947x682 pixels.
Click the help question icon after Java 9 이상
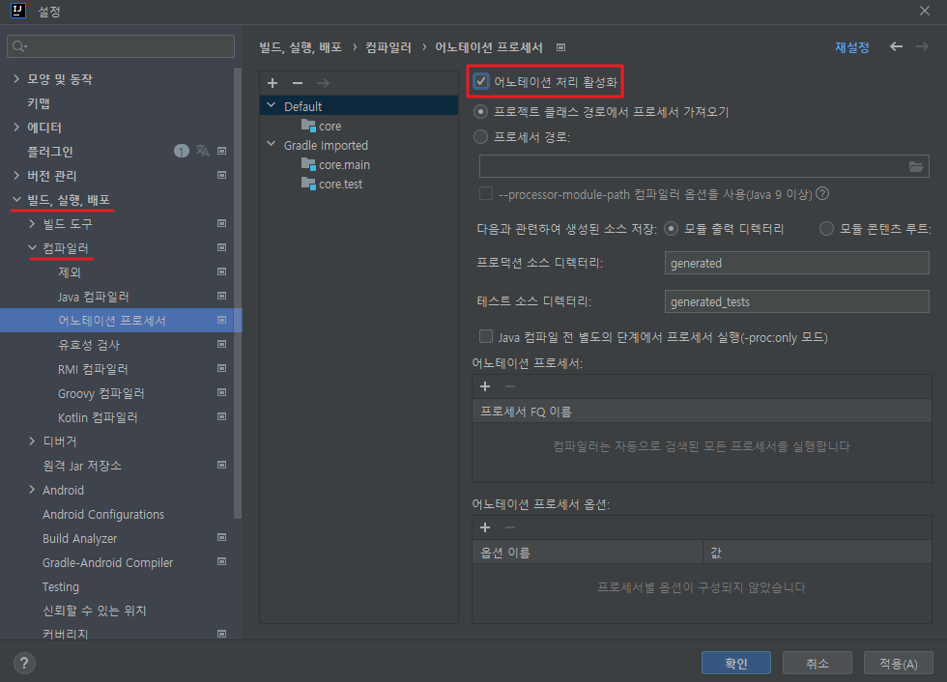[x=822, y=194]
